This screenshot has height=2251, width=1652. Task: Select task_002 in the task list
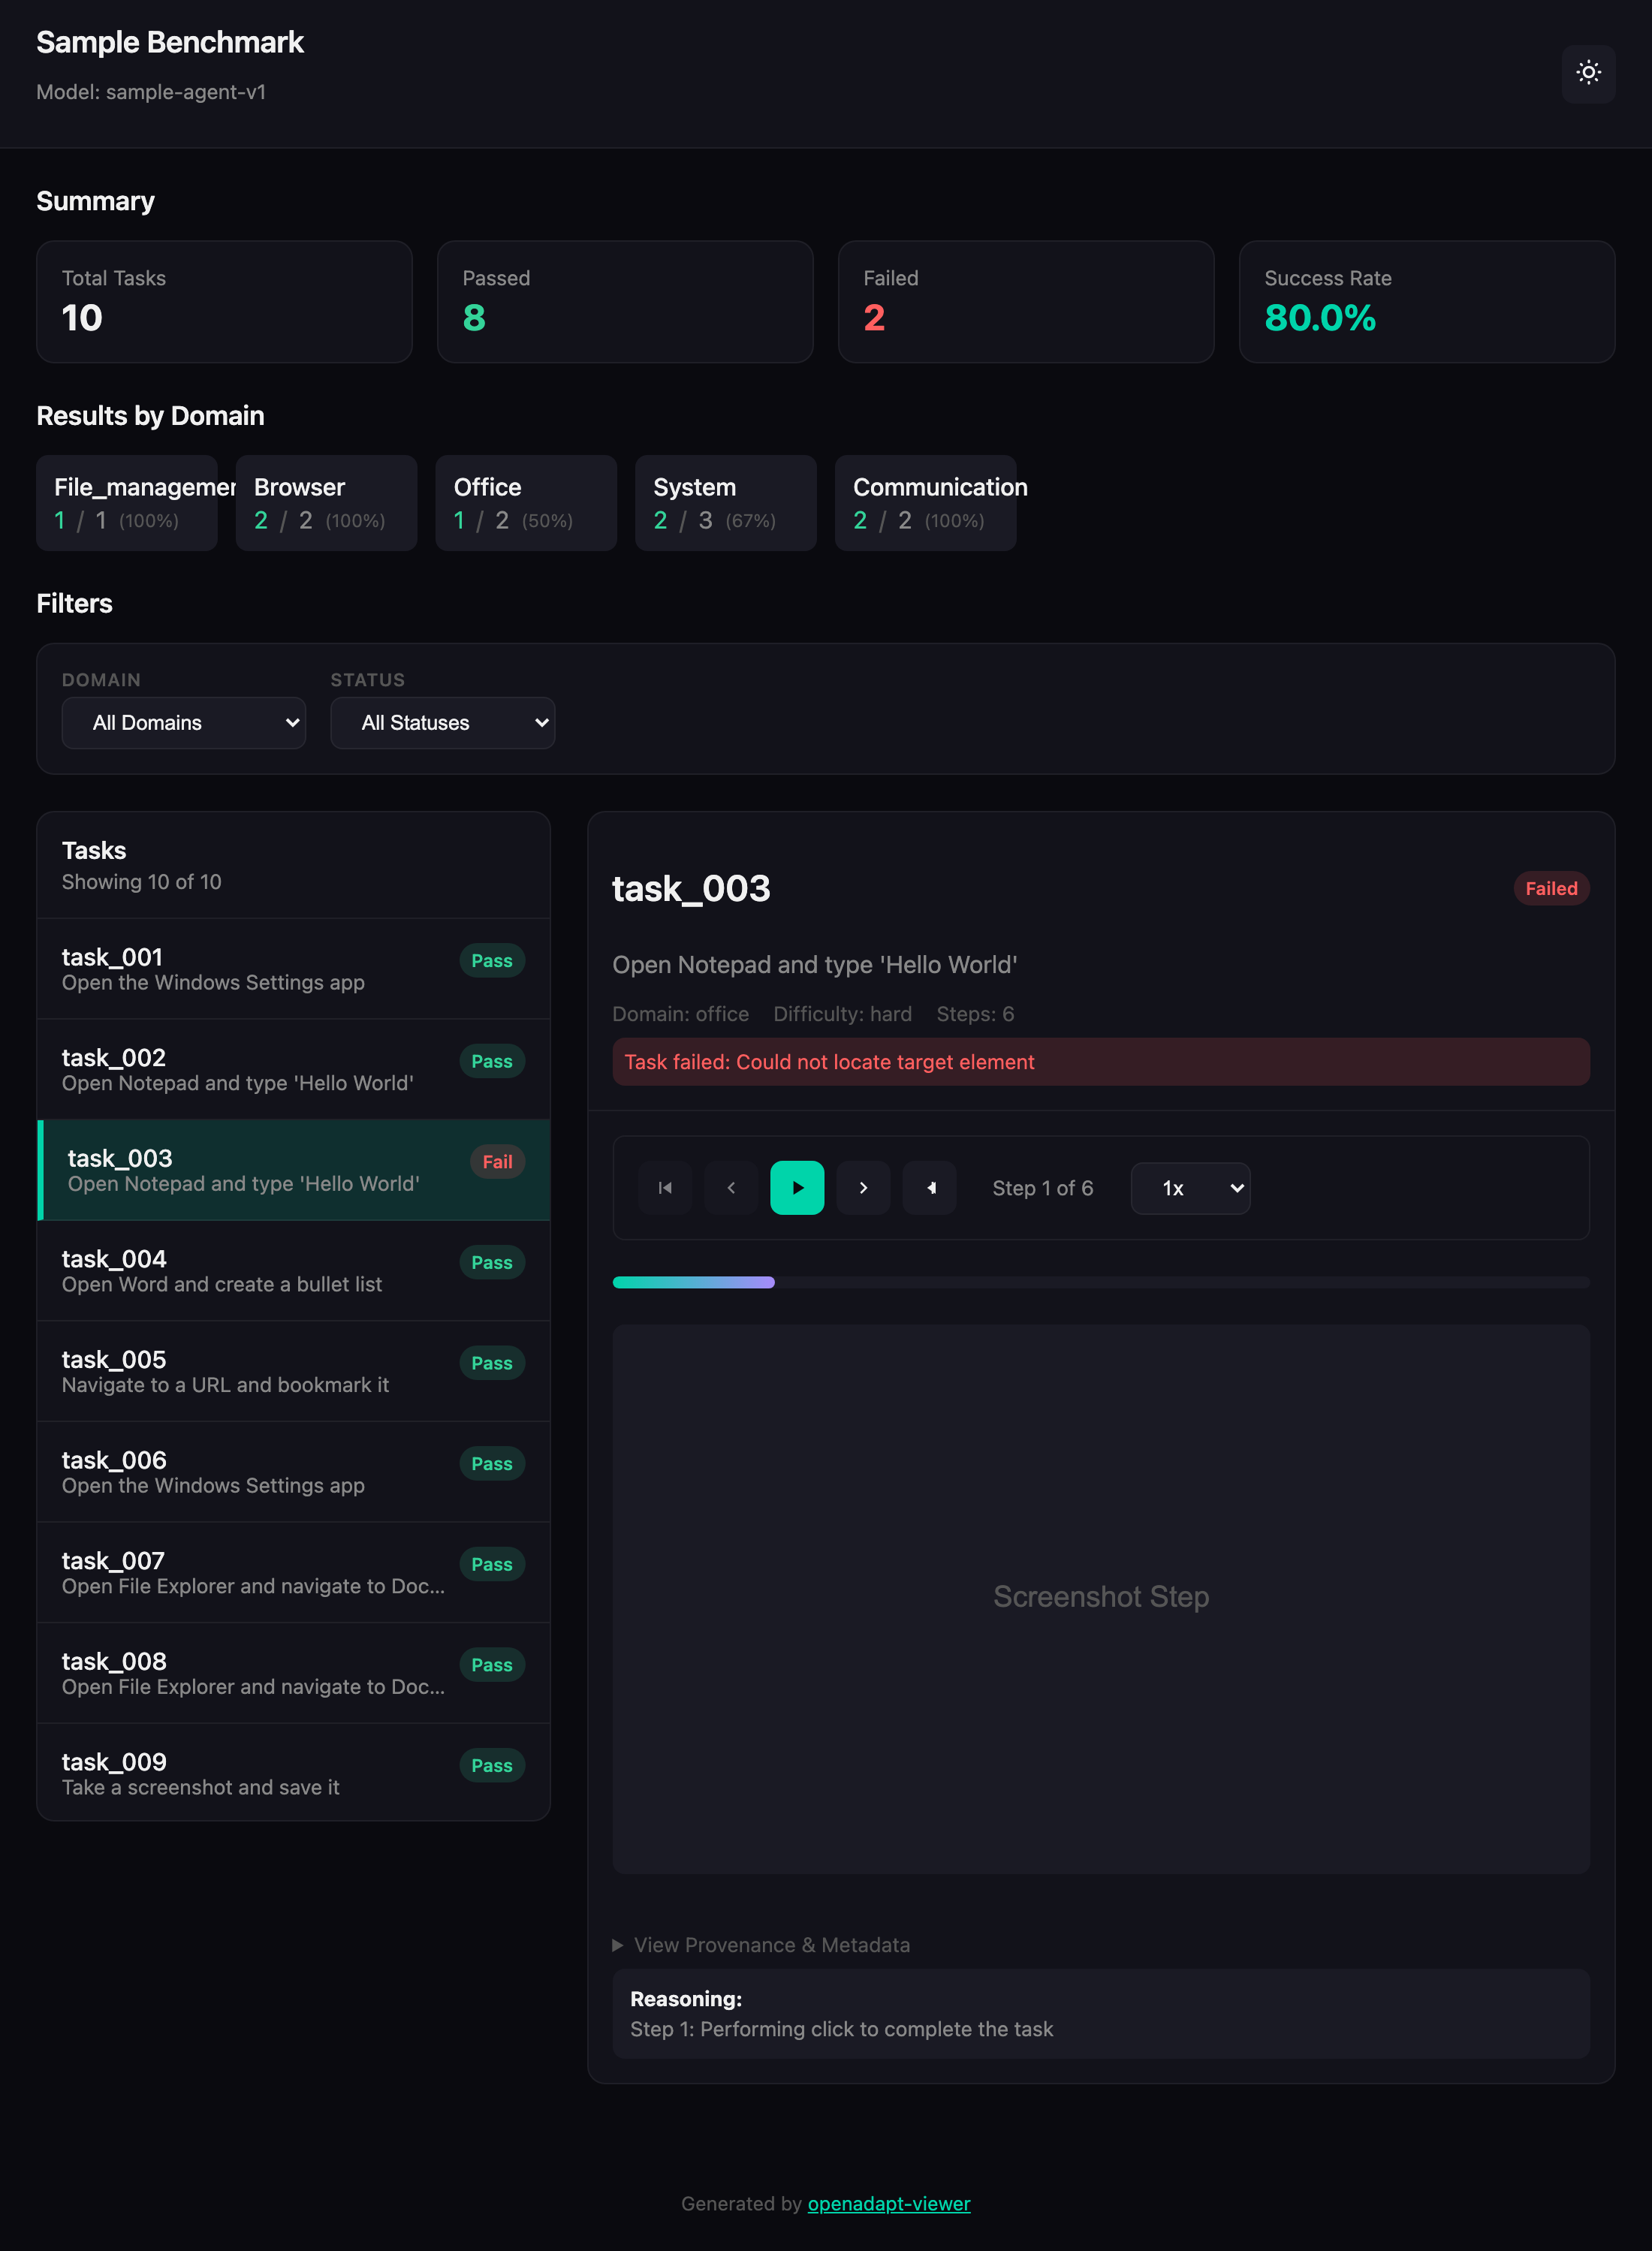293,1069
